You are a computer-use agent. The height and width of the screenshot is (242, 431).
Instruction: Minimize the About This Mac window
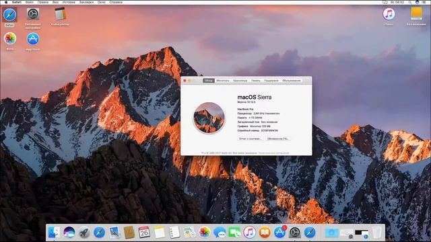tap(189, 81)
